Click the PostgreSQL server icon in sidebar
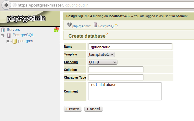This screenshot has height=121, width=194. 9,35
